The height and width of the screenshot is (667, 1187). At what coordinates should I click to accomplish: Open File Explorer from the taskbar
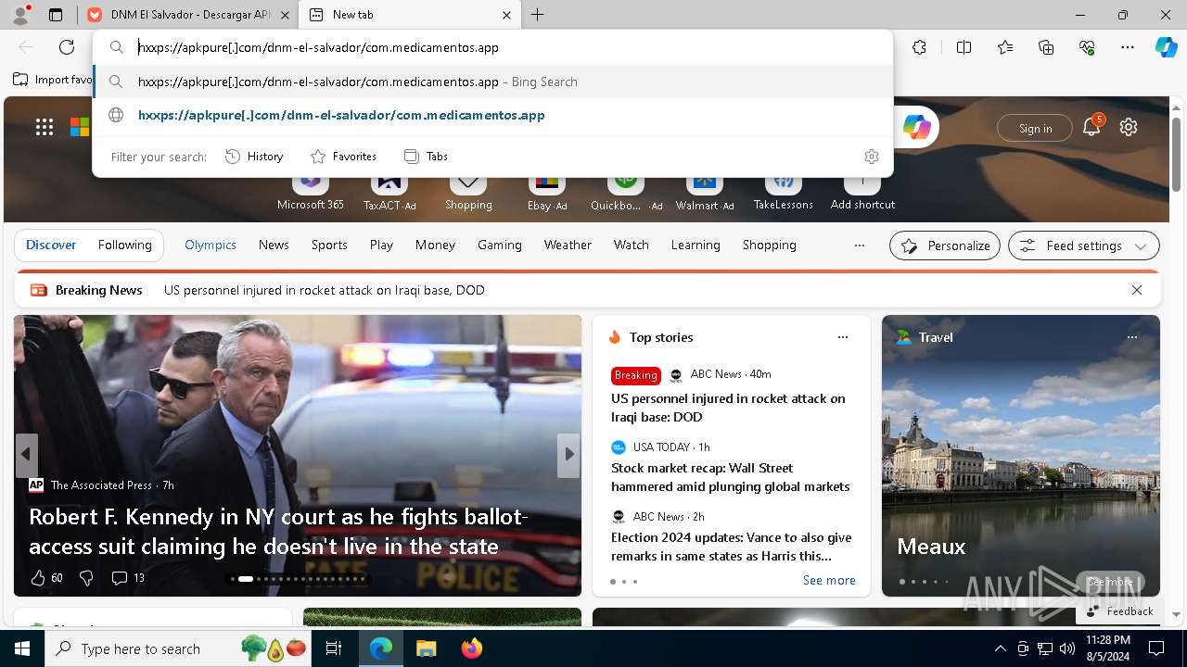click(427, 648)
